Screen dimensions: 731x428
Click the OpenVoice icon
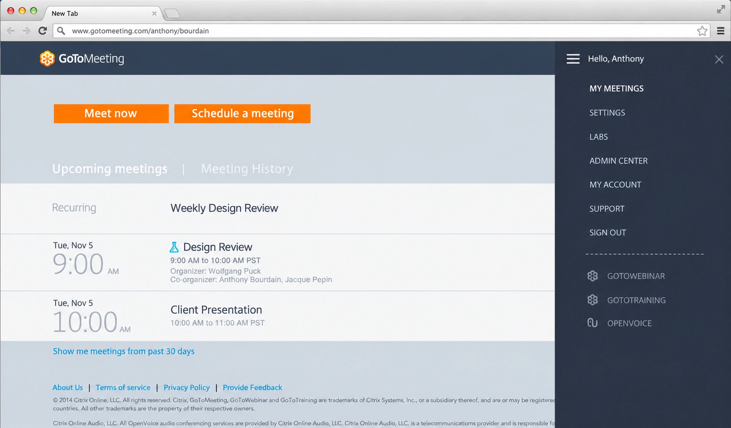coord(592,323)
